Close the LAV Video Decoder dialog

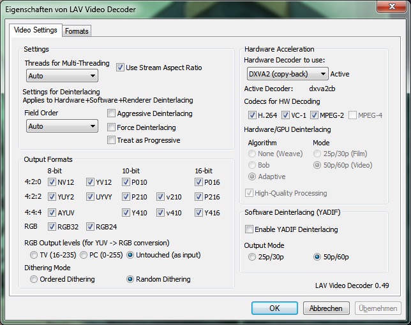point(391,6)
